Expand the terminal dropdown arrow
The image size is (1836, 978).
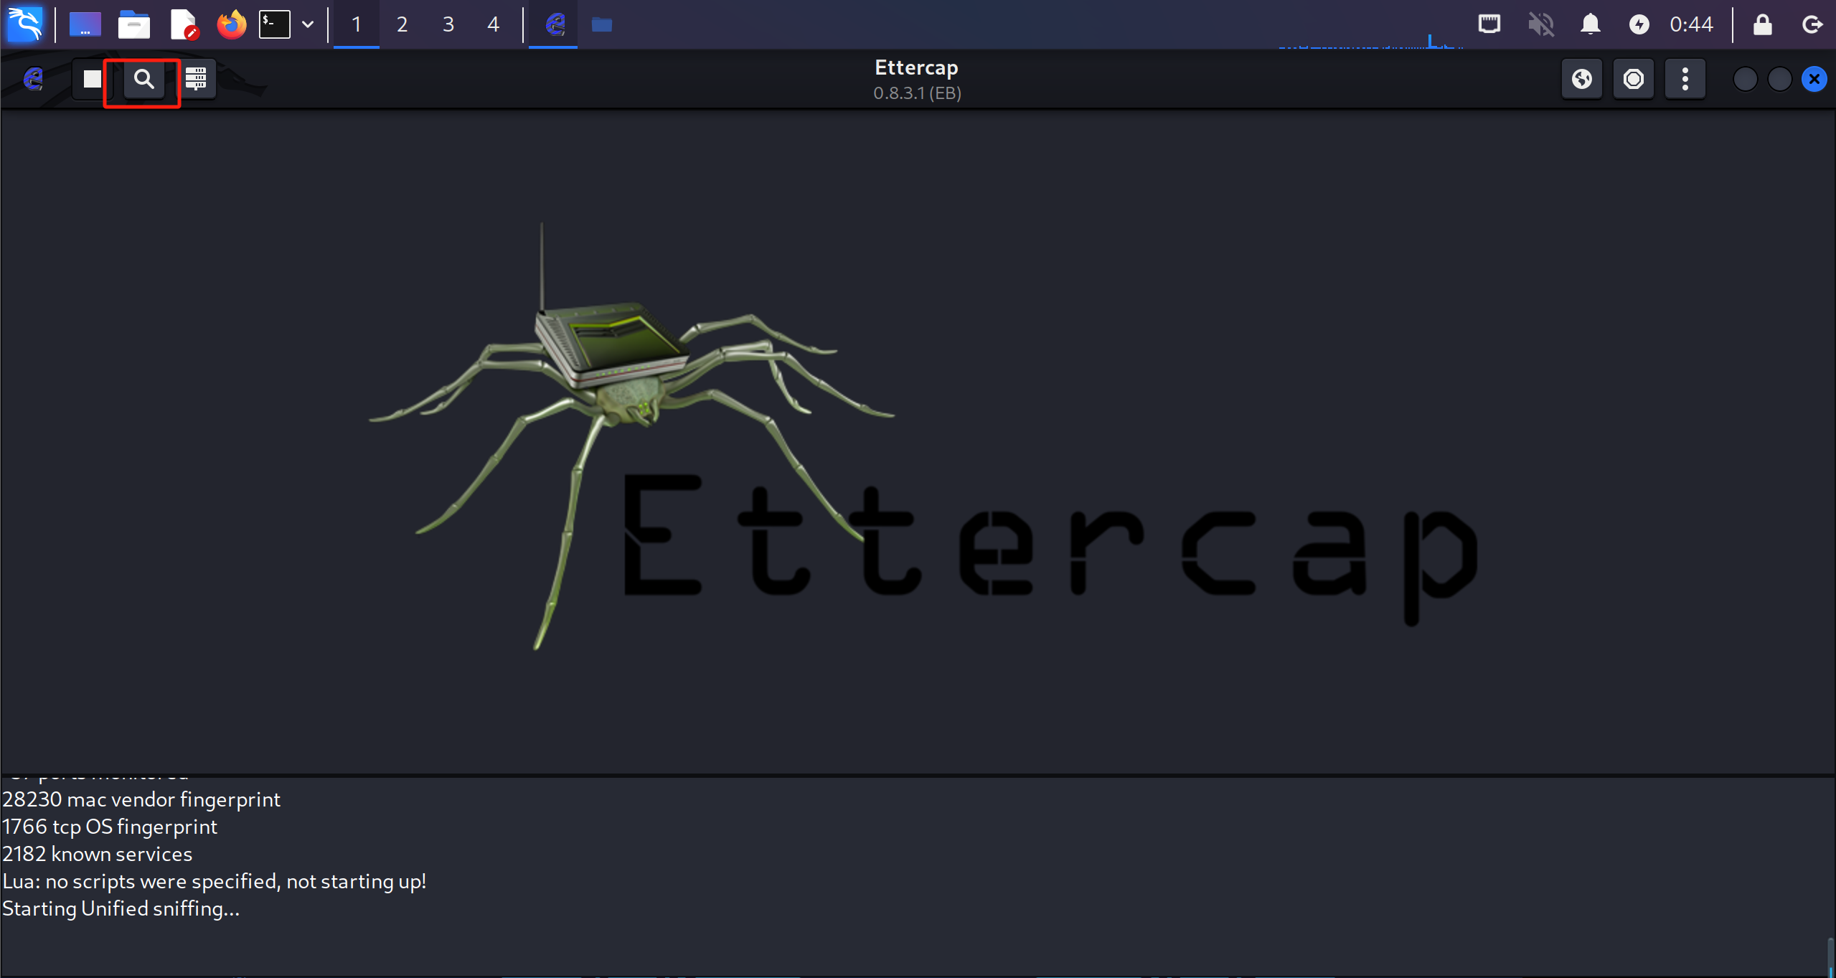tap(308, 24)
